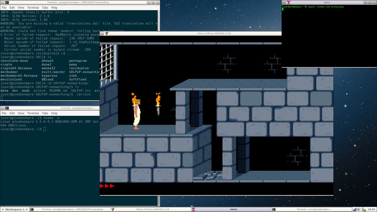Click the 19:03 clock in the panel
This screenshot has width=377, height=212.
371,209
